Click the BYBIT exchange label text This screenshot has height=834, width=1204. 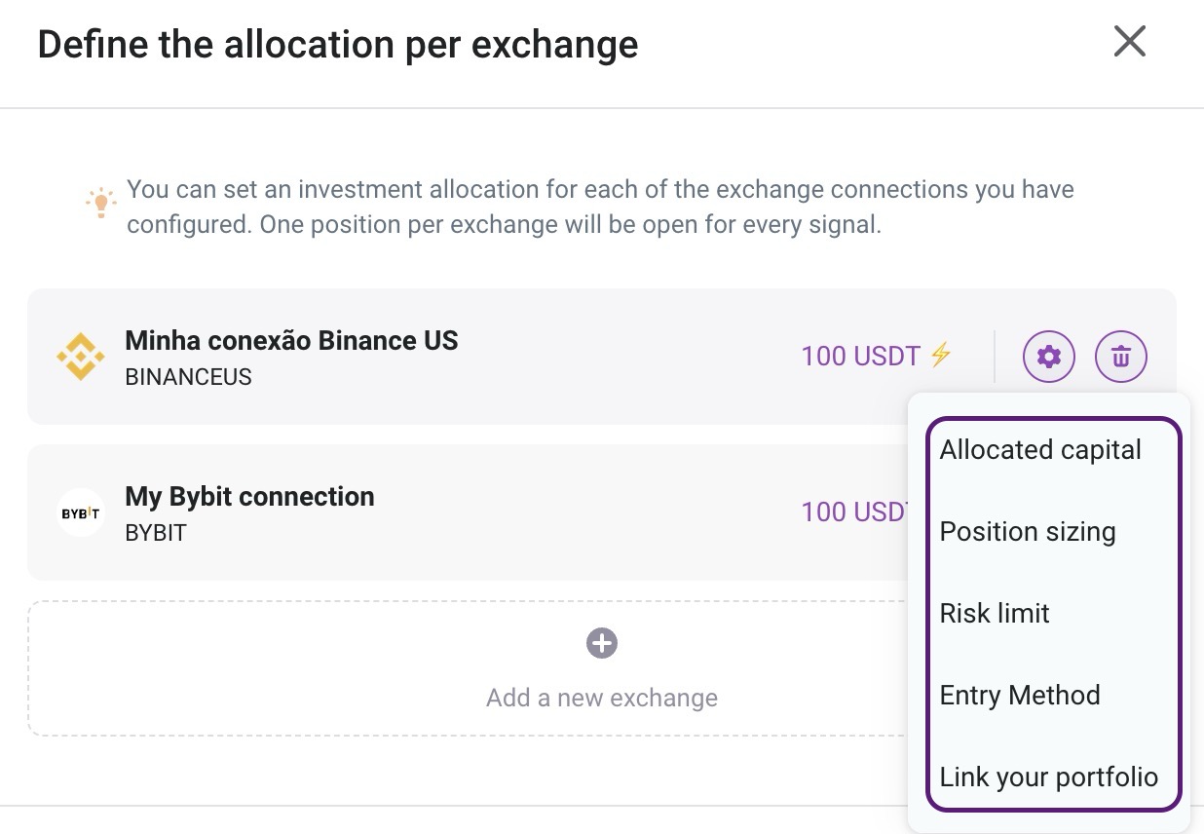[x=155, y=533]
